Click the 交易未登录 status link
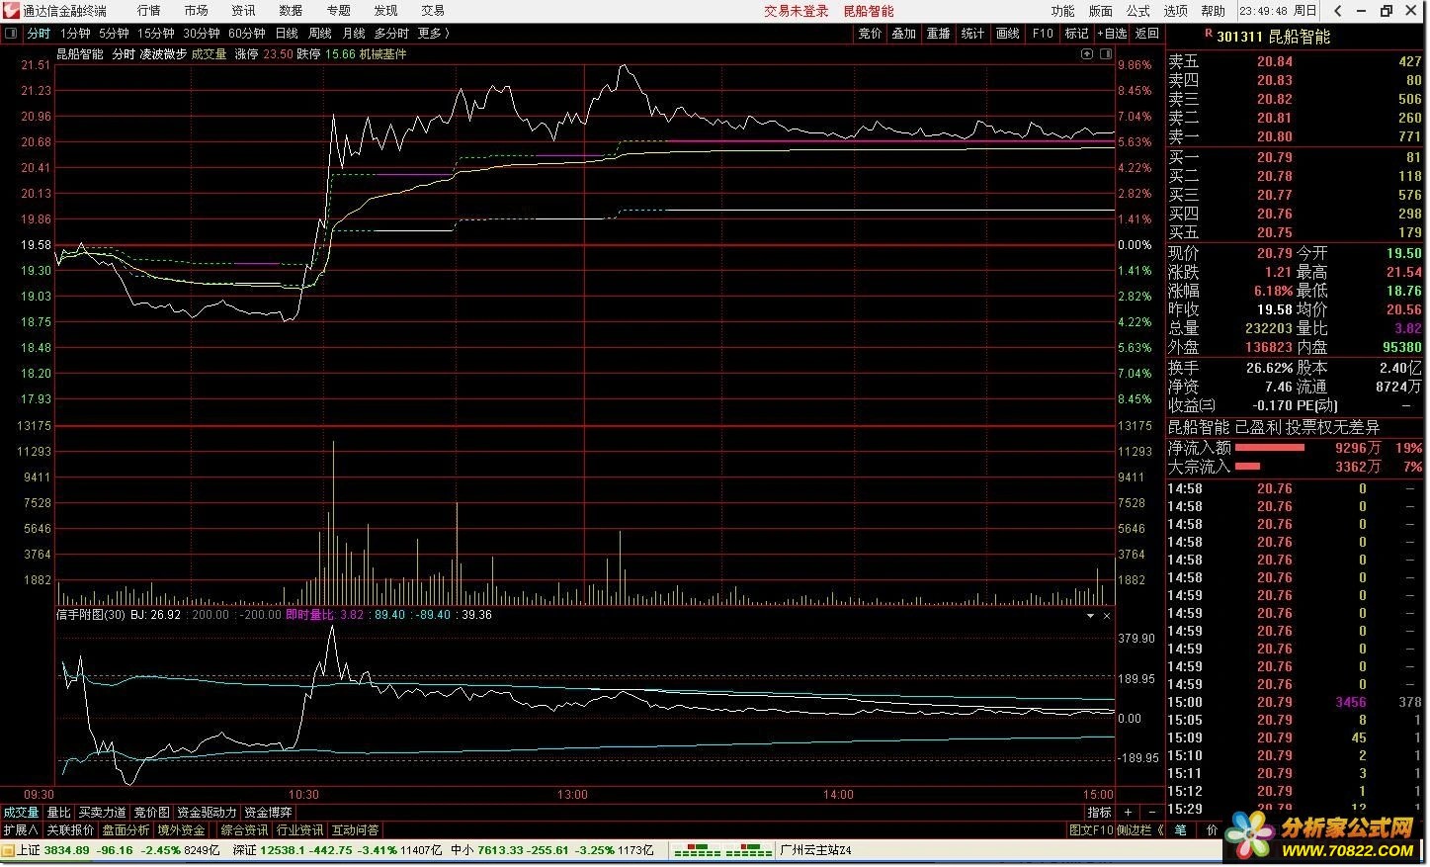 tap(797, 11)
